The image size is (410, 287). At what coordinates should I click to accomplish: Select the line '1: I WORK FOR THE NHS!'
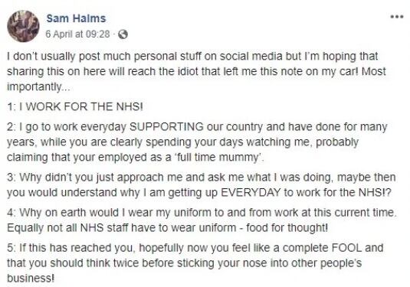(x=75, y=106)
